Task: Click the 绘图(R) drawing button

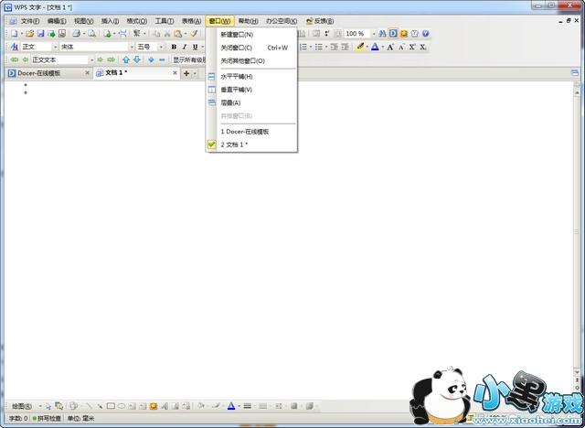Action: point(22,406)
